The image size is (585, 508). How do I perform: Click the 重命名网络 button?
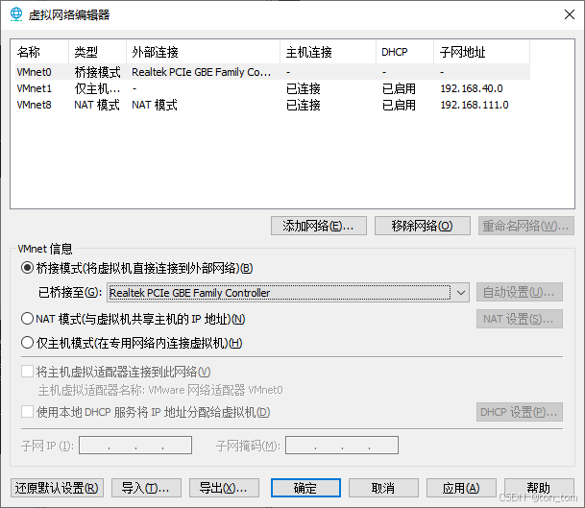point(526,226)
